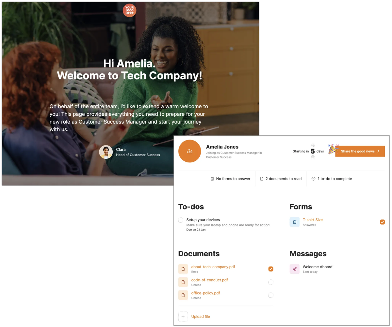The height and width of the screenshot is (327, 392).
Task: Click the office-policy.pdf document icon
Action: [x=183, y=295]
